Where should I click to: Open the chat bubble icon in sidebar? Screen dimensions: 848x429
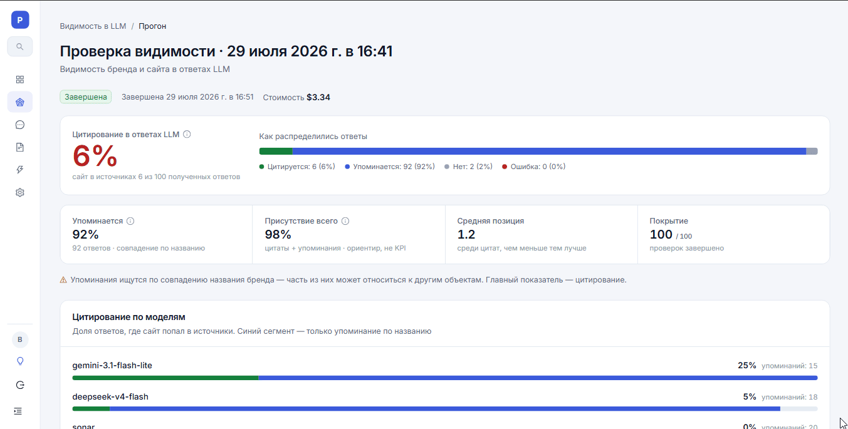pos(20,125)
